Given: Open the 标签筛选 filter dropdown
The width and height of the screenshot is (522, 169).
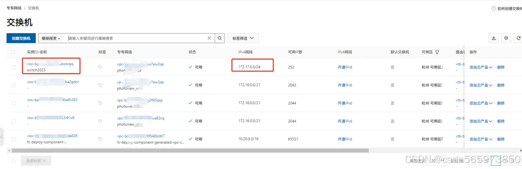Looking at the screenshot, I should tap(243, 38).
